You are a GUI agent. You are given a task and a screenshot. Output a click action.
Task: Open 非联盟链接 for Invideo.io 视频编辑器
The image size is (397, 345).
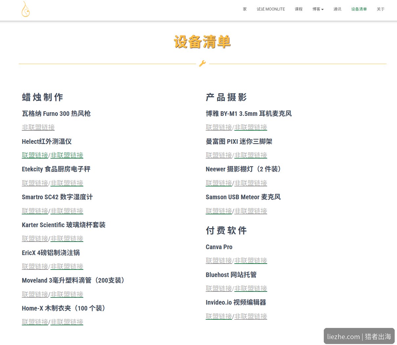[251, 316]
